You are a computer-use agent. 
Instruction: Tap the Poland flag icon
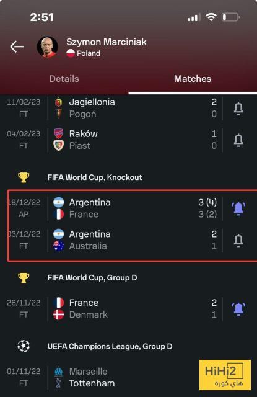tap(71, 53)
